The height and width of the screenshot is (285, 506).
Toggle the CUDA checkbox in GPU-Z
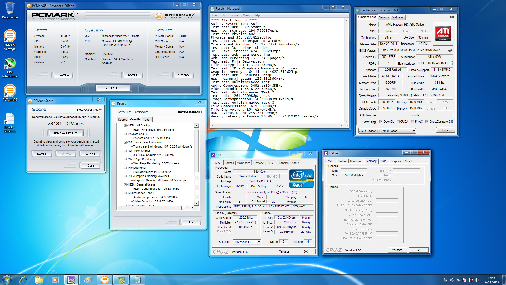pyautogui.click(x=398, y=122)
